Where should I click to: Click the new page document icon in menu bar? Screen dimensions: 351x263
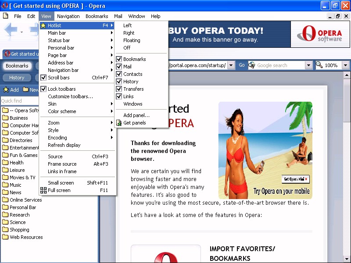pyautogui.click(x=6, y=16)
